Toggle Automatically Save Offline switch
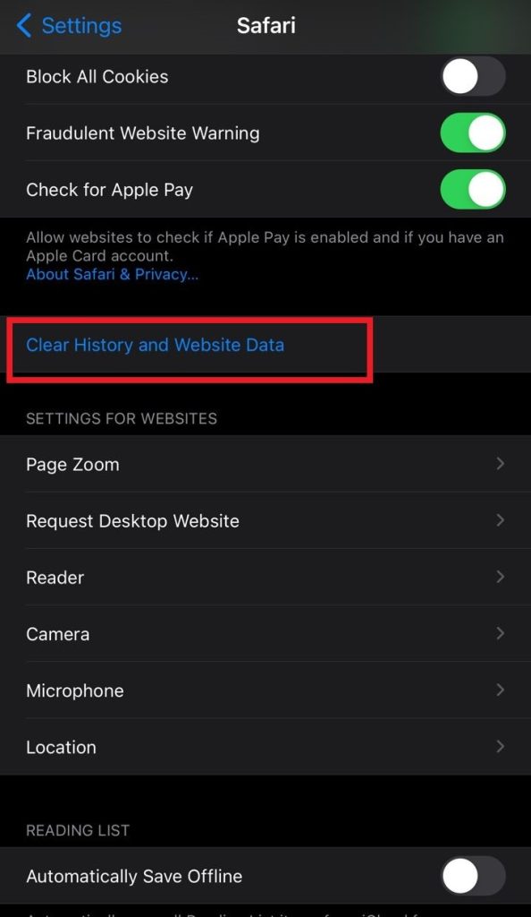This screenshot has width=531, height=917. (x=473, y=876)
